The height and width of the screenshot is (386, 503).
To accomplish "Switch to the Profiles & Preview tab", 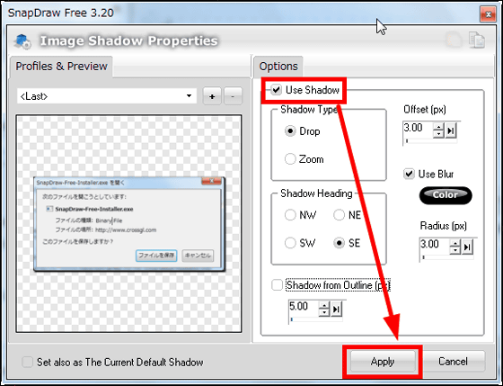I will 61,67.
